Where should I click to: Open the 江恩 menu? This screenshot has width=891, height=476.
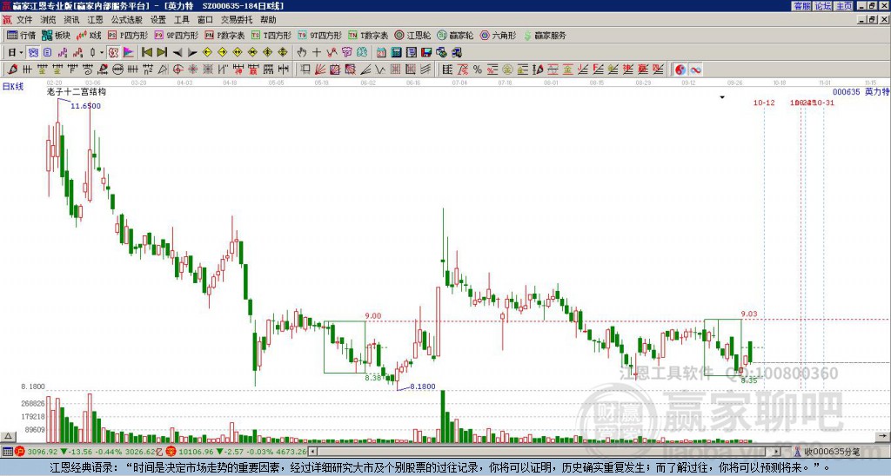tap(95, 20)
